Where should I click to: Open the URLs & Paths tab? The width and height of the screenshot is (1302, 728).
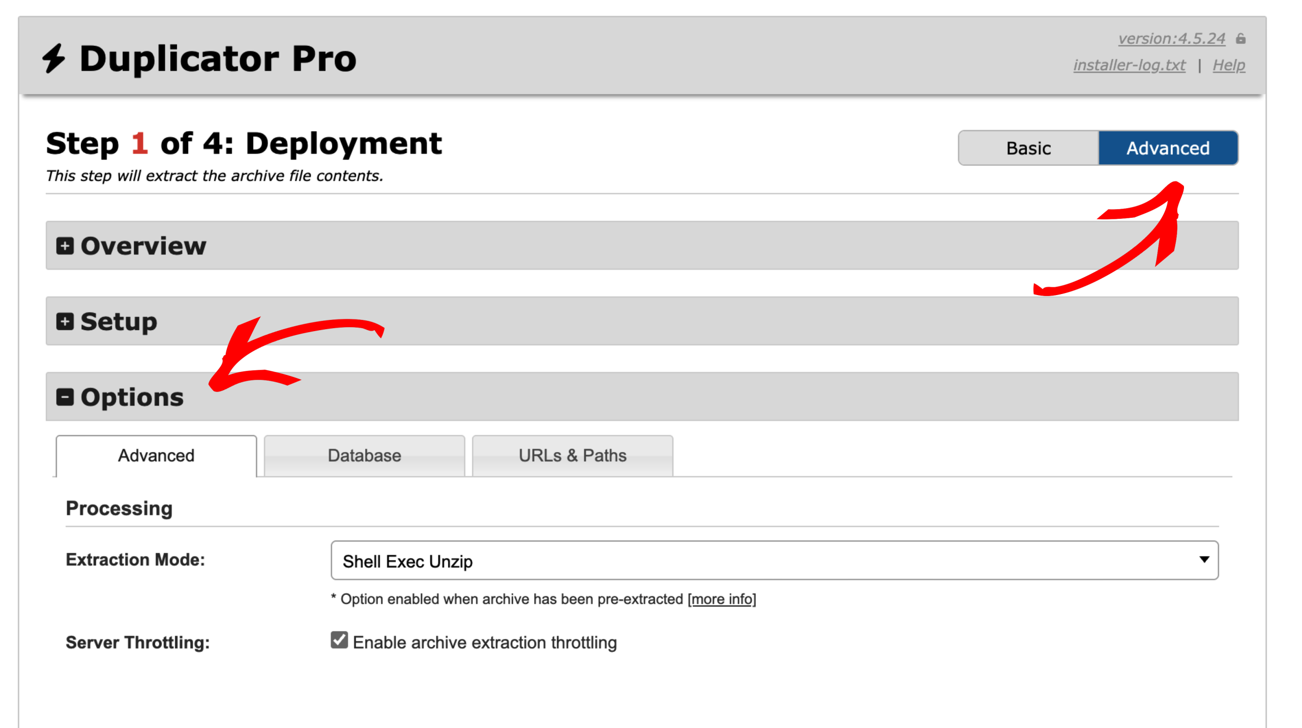[572, 456]
